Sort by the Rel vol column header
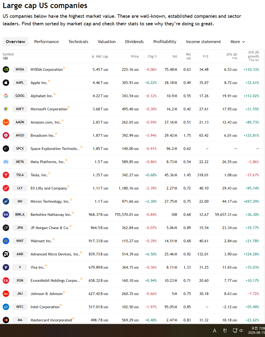This screenshot has height=337, width=265. click(188, 56)
